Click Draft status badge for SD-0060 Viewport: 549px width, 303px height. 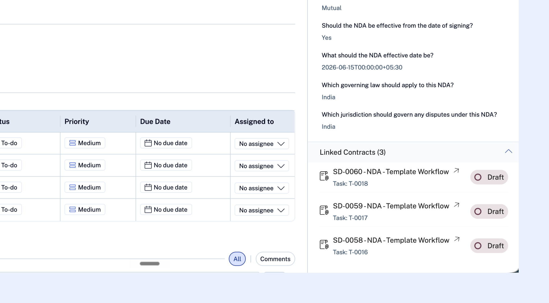point(489,177)
